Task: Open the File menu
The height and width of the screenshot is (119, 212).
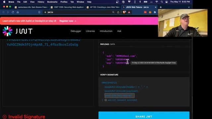Action: [x=19, y=2]
